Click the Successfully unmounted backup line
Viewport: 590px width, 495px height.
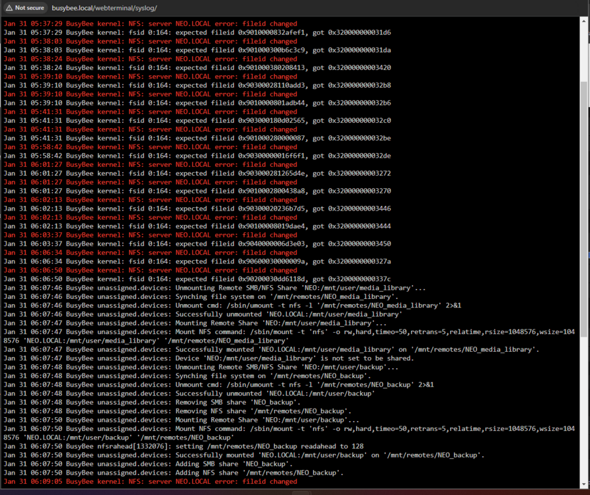(x=189, y=393)
